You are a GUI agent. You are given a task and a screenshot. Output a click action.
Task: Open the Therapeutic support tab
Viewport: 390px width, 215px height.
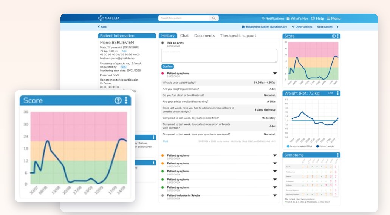click(x=238, y=35)
